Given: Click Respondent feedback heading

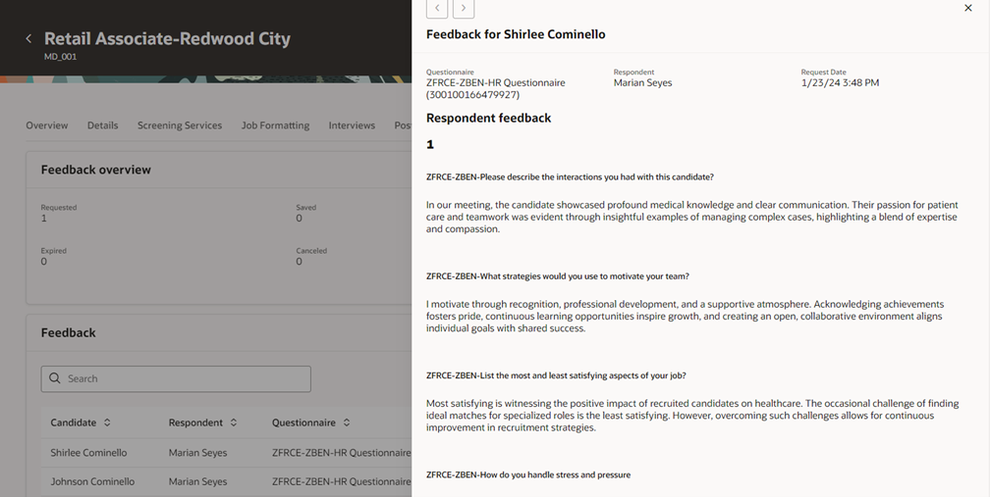Looking at the screenshot, I should [489, 119].
